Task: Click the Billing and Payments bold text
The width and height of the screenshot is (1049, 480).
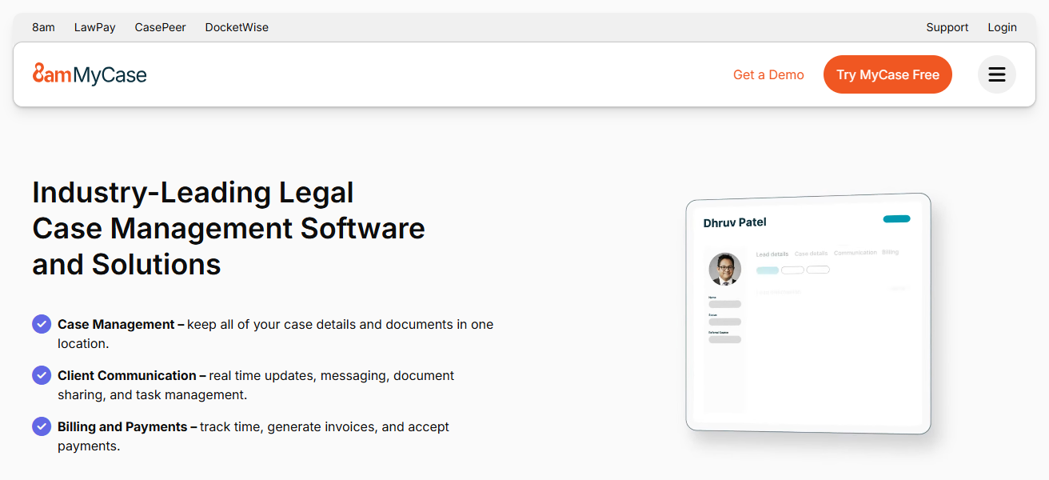Action: [x=122, y=426]
